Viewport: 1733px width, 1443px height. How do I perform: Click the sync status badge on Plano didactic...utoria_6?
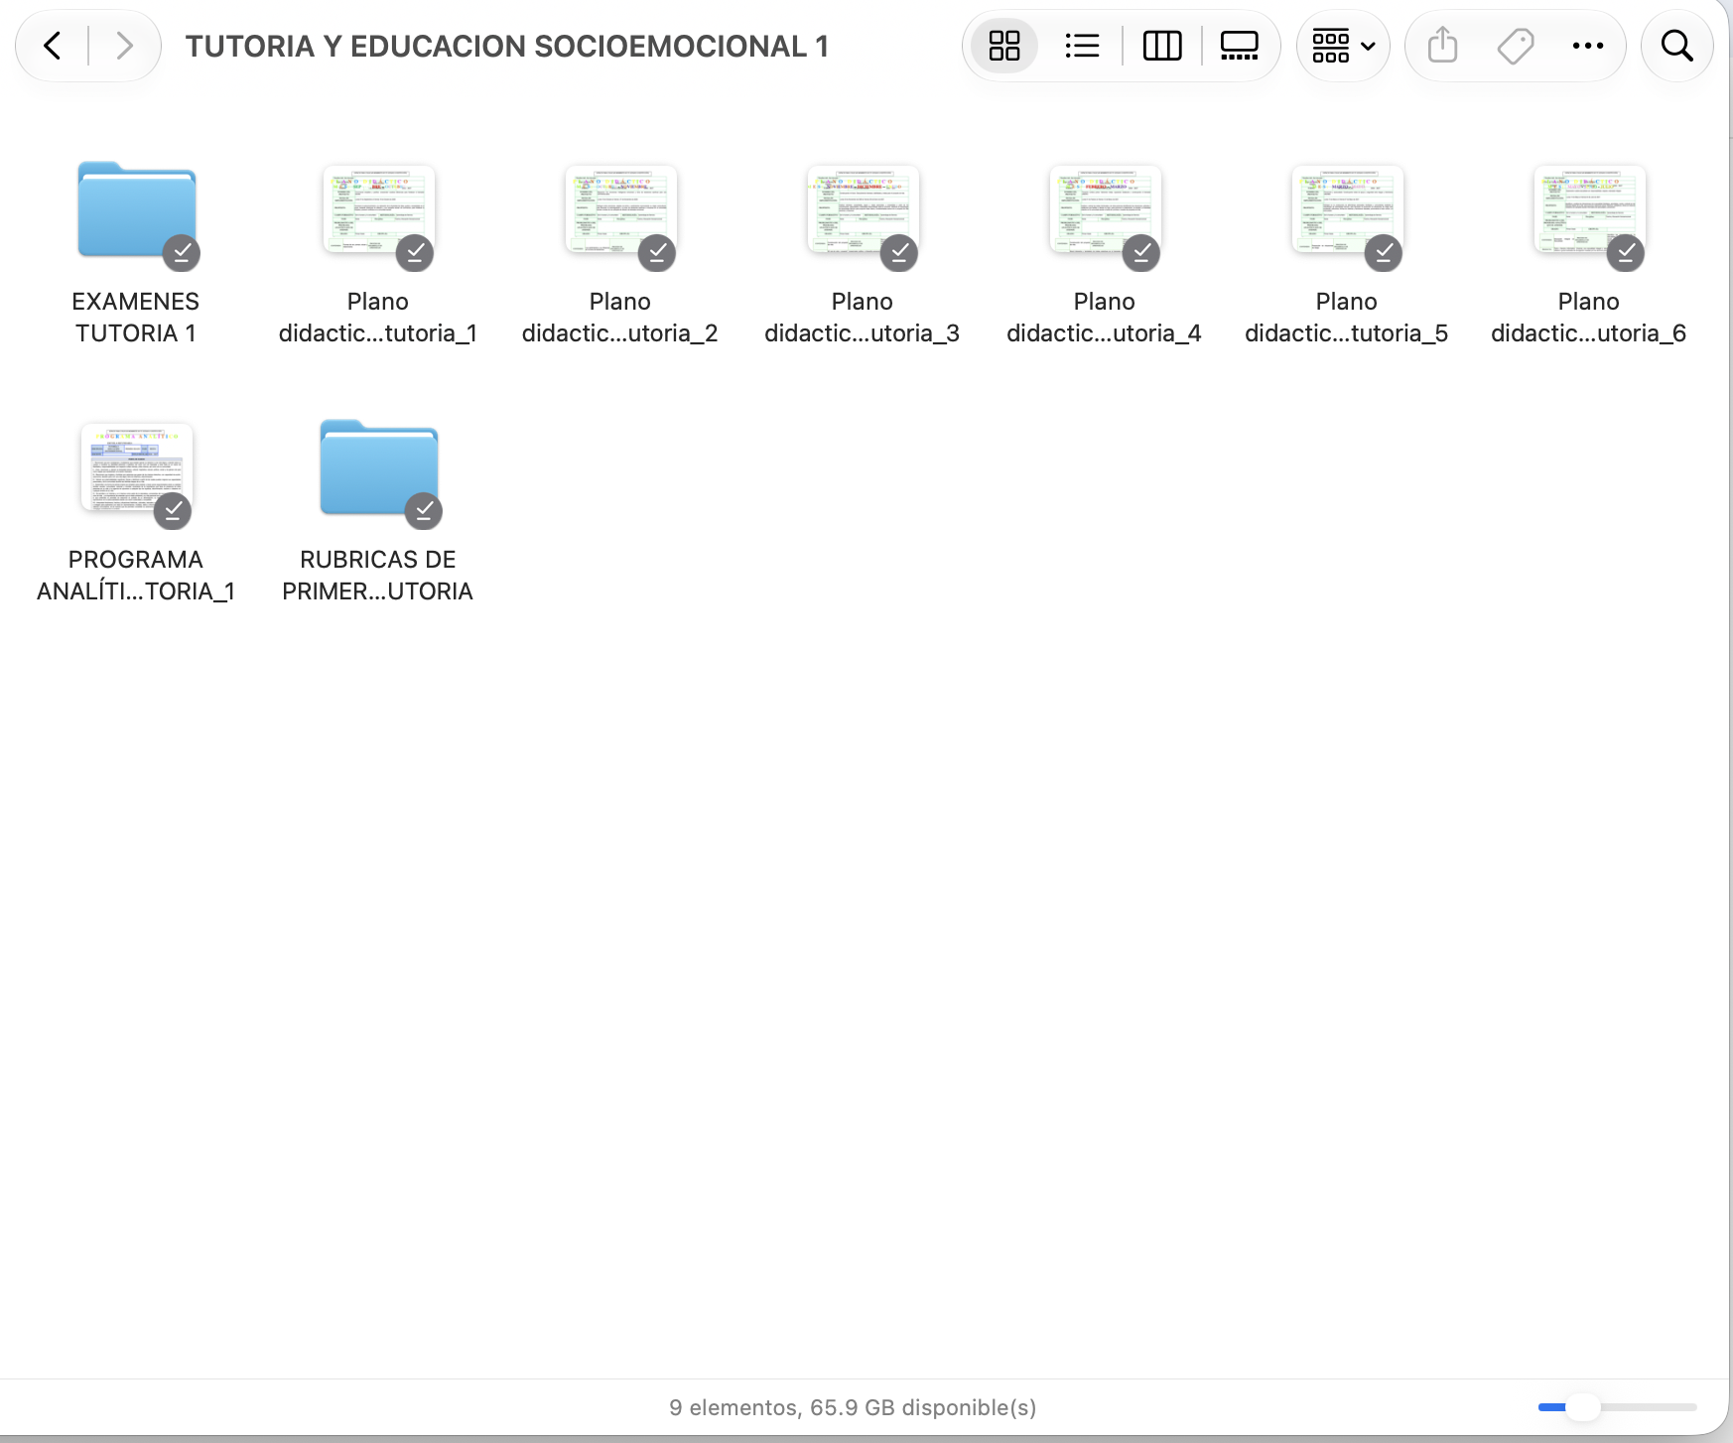(1626, 253)
